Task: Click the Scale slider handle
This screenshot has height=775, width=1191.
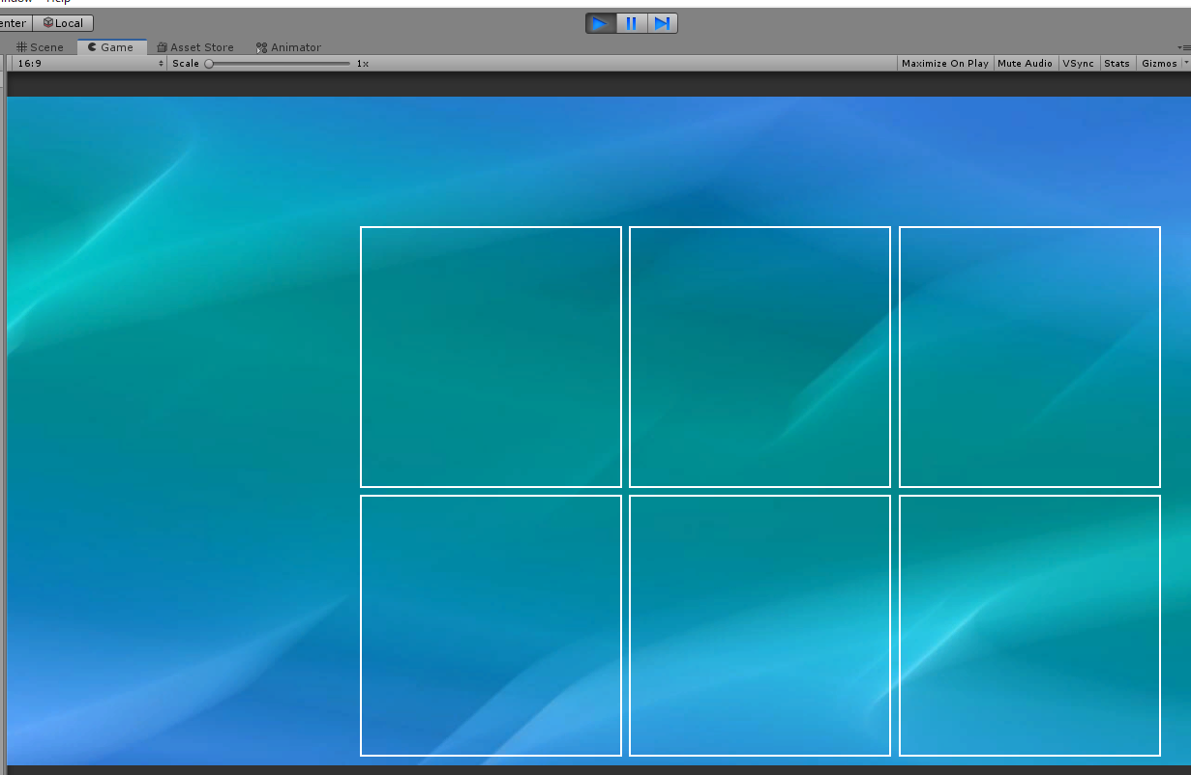Action: 209,64
